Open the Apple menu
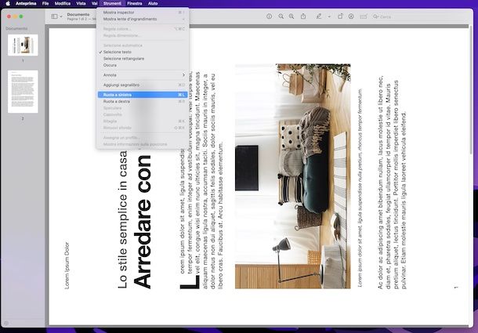This screenshot has width=478, height=333. tap(8, 4)
